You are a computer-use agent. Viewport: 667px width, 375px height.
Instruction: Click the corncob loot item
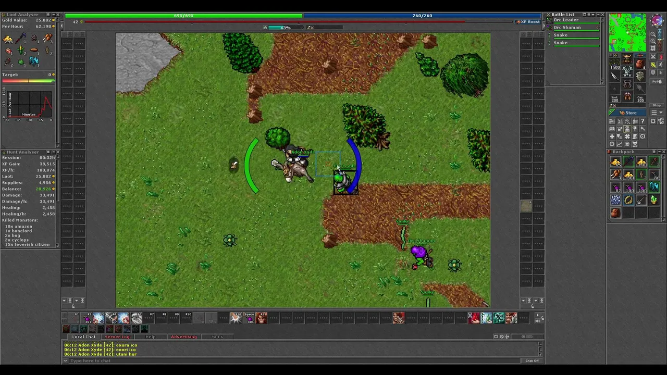coord(21,51)
